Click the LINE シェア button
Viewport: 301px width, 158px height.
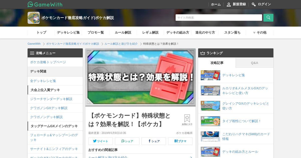[127, 141]
